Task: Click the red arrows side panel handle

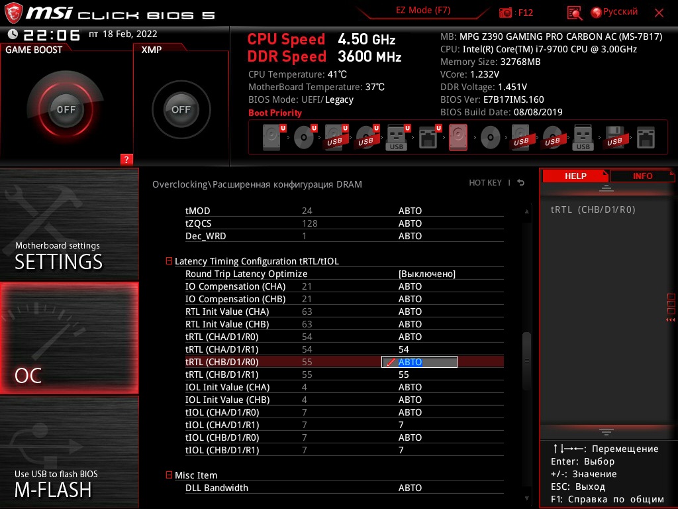Action: point(671,320)
